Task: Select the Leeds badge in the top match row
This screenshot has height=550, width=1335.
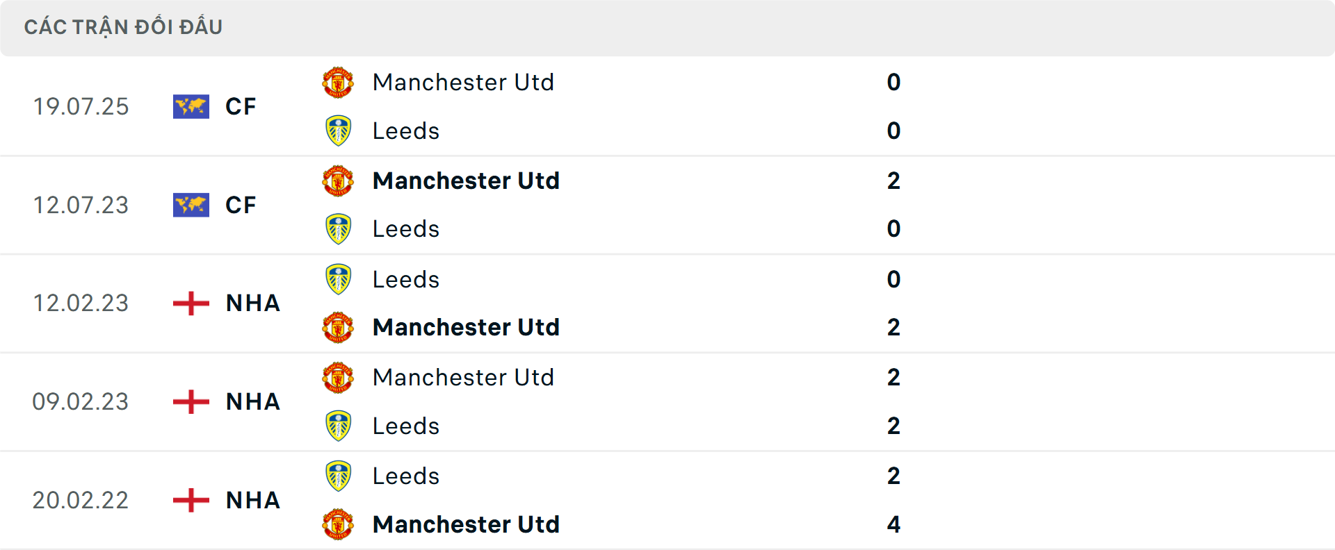Action: click(338, 131)
